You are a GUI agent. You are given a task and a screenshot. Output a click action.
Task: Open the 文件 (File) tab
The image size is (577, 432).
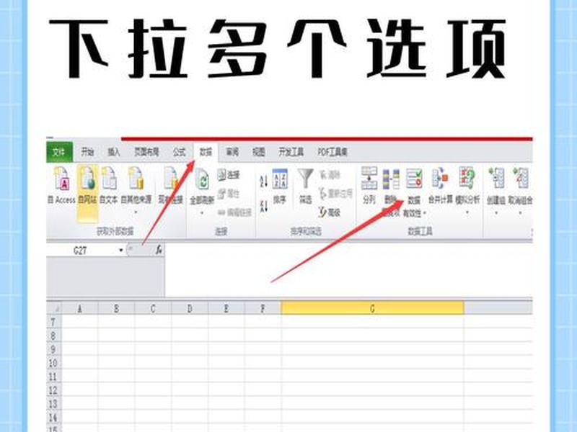tap(59, 152)
